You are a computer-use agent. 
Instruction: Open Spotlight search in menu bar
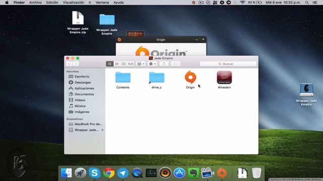click(307, 3)
